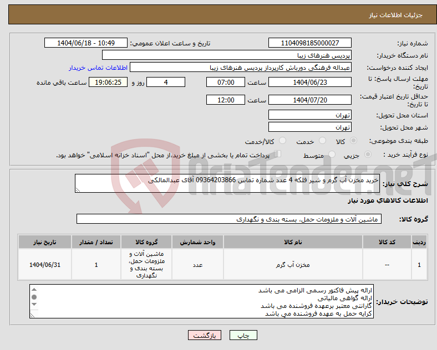Click the تاریخ نیاز column header
Image resolution: width=437 pixels, height=350 pixels.
45,242
